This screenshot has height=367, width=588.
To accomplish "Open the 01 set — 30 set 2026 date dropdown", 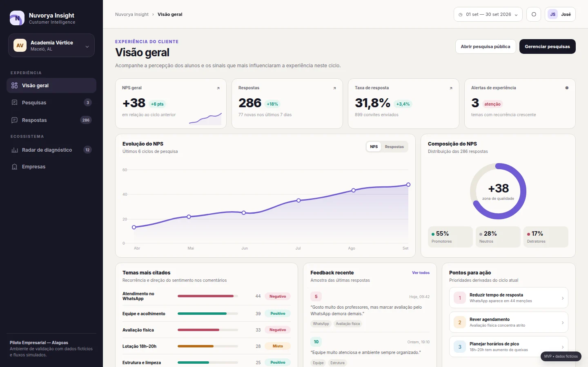I will (x=488, y=14).
